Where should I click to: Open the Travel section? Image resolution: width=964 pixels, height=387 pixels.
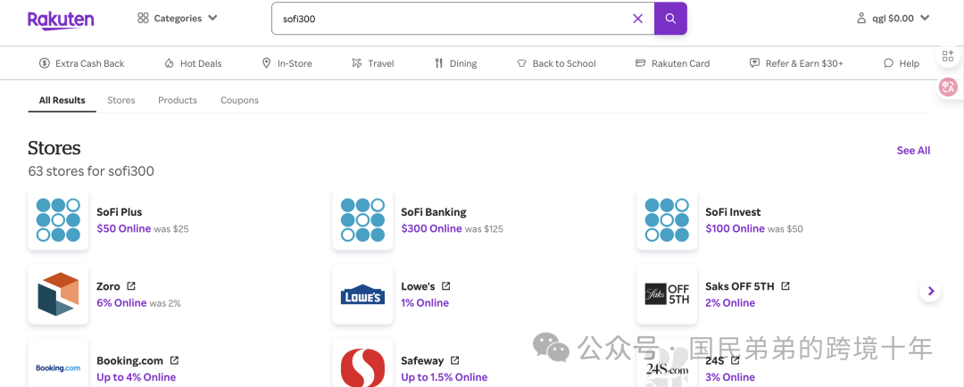[x=381, y=63]
